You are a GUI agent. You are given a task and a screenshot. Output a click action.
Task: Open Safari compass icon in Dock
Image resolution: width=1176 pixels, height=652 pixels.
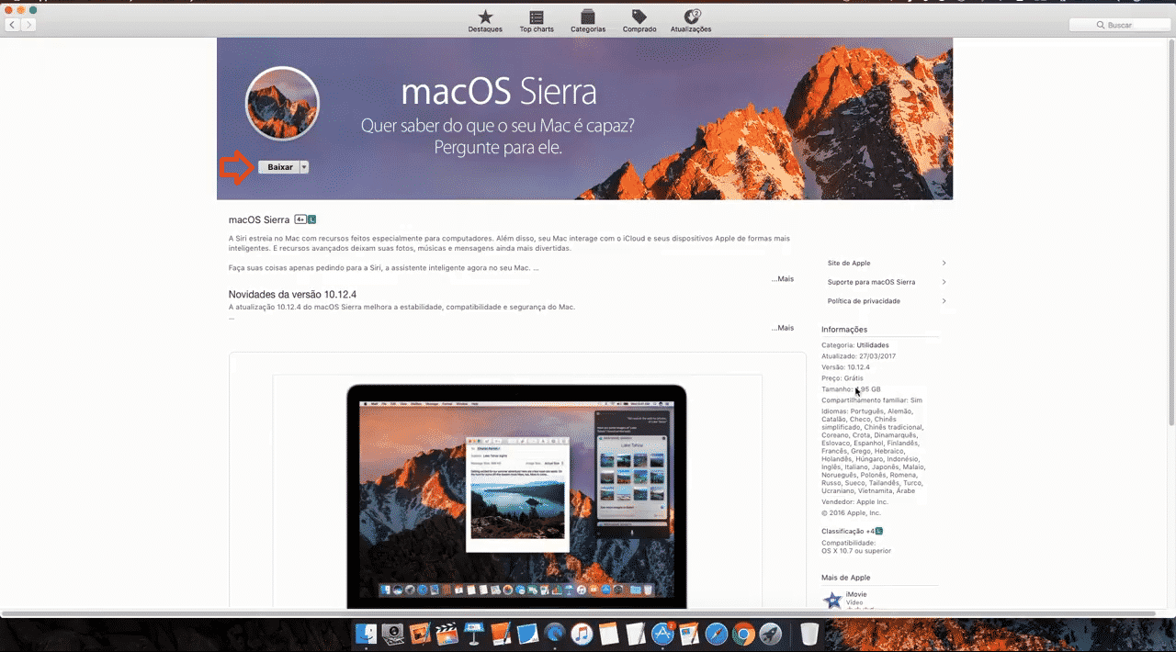(x=717, y=635)
